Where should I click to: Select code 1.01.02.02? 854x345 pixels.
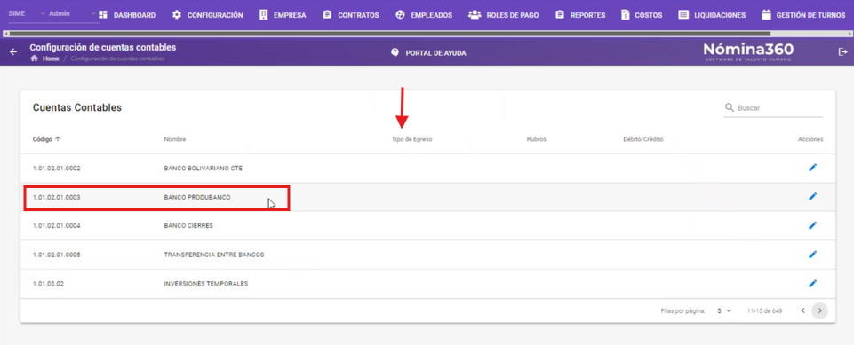click(49, 284)
